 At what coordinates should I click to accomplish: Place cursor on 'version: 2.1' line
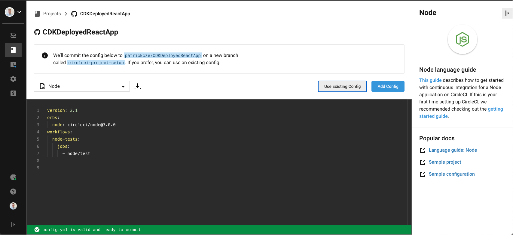click(63, 110)
